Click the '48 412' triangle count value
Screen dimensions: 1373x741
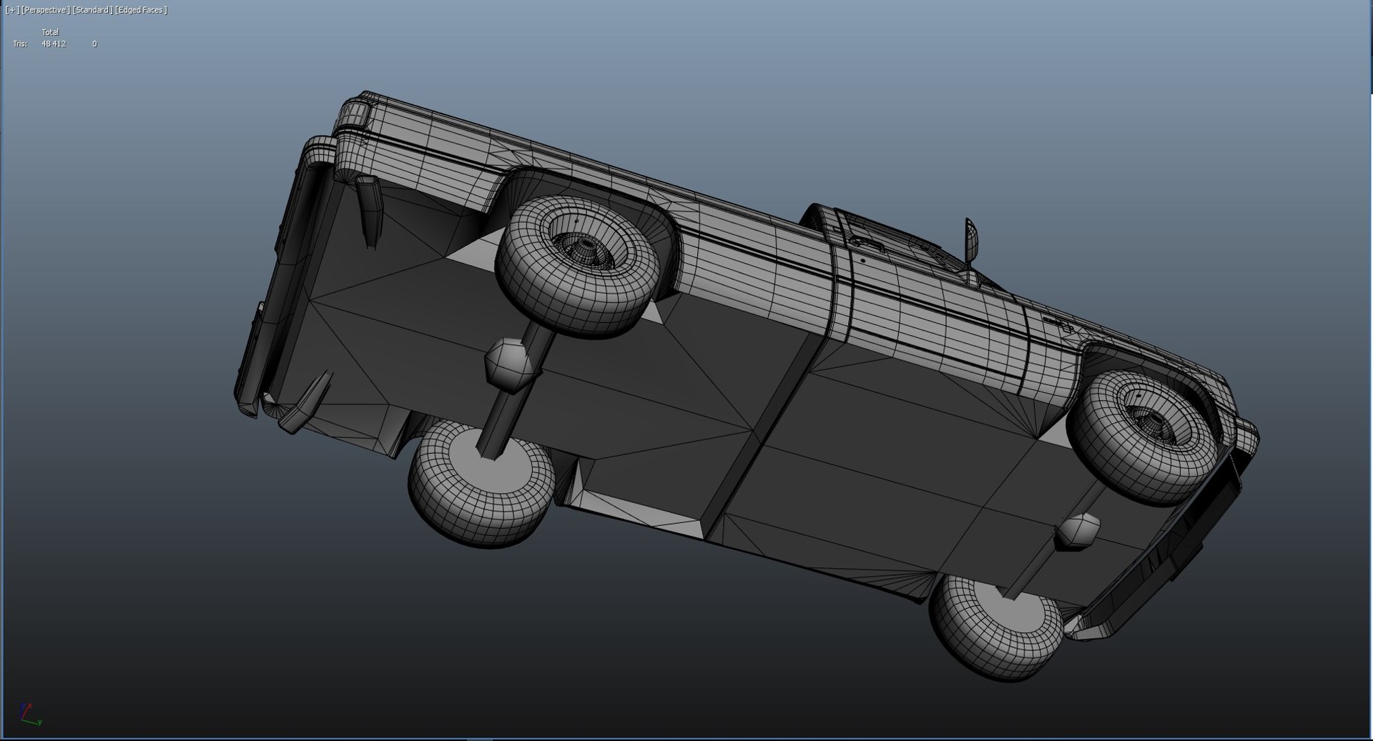click(54, 44)
